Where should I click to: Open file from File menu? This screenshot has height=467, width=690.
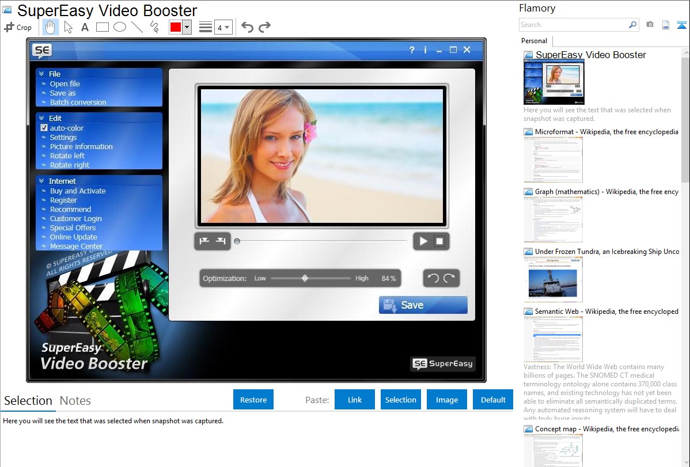(65, 83)
